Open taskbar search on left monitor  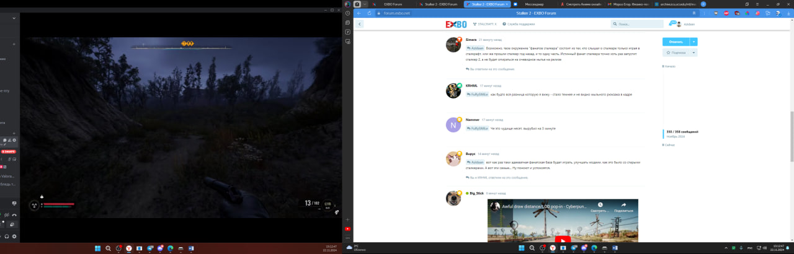point(108,248)
